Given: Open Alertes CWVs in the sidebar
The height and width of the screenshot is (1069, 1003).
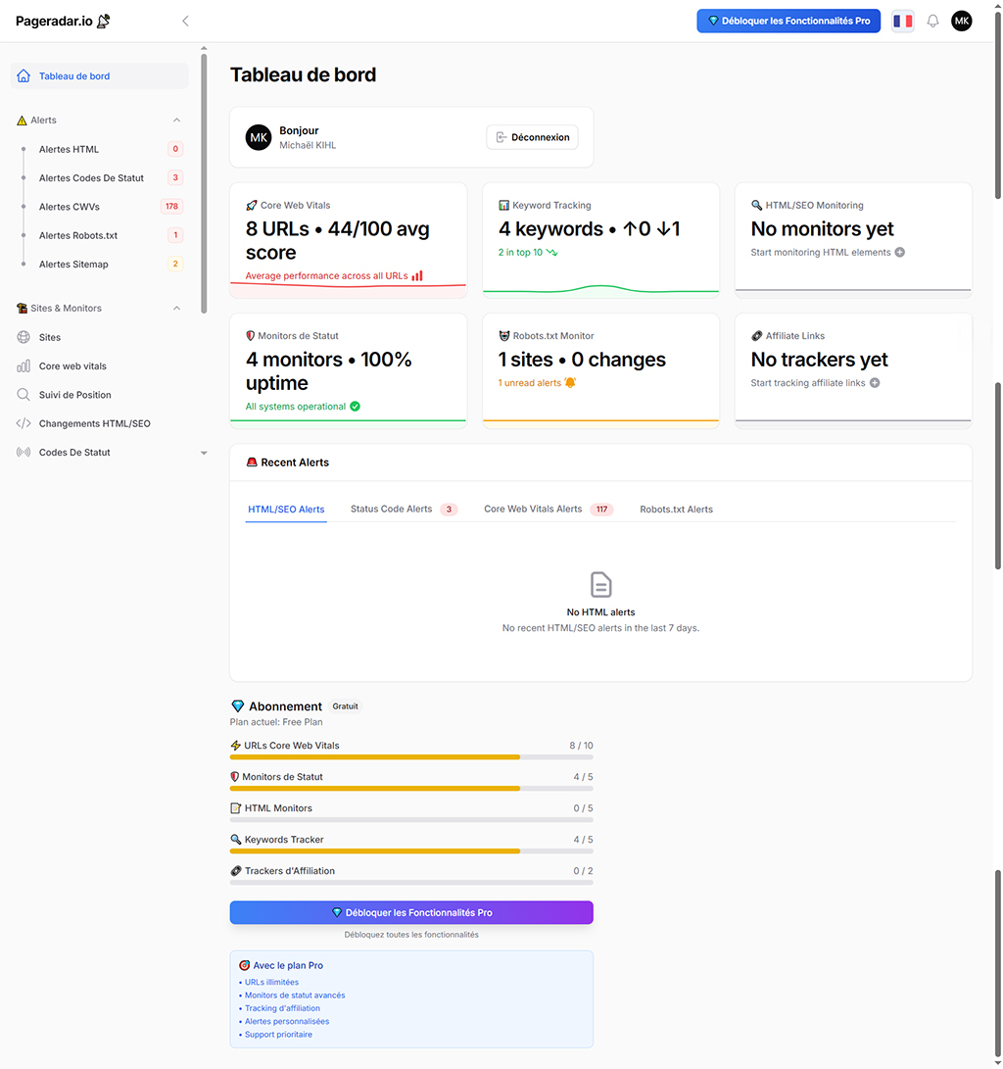Looking at the screenshot, I should coord(70,207).
